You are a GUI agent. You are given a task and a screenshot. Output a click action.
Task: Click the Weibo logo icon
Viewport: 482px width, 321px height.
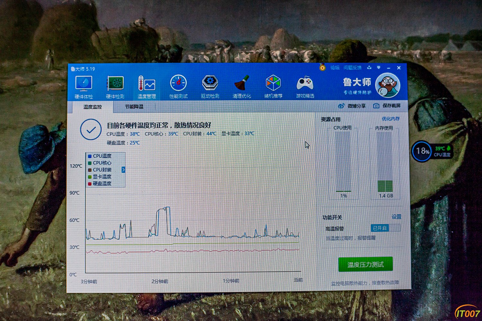pyautogui.click(x=341, y=106)
